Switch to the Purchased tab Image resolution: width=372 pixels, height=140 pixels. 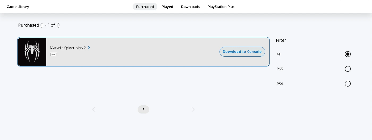[x=145, y=7]
